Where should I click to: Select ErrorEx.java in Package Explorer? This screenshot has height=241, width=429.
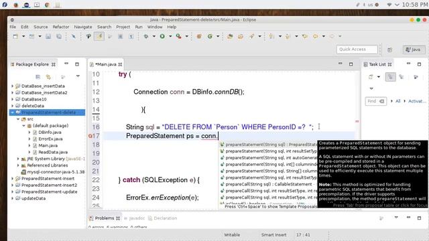point(50,139)
